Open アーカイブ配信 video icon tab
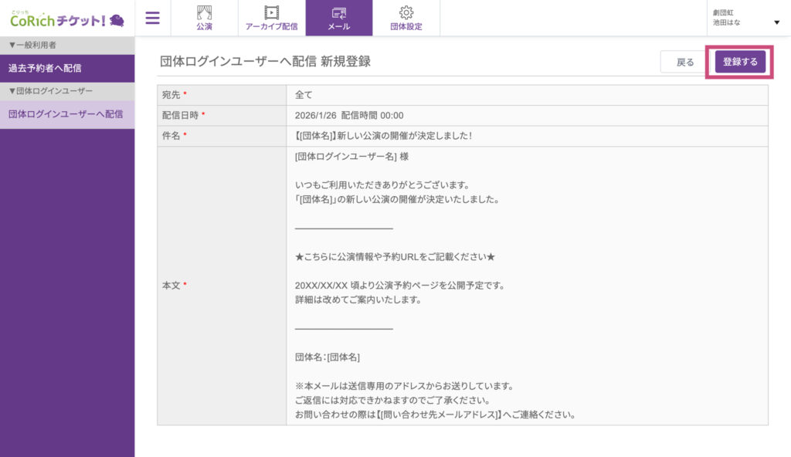791x457 pixels. [271, 18]
